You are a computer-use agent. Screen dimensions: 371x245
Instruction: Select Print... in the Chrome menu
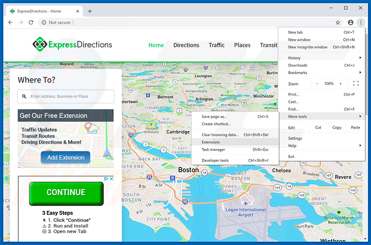point(322,94)
